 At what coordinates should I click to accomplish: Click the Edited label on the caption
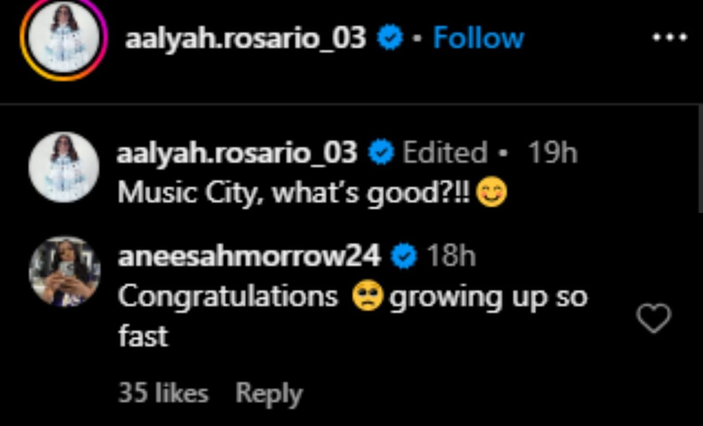(445, 153)
